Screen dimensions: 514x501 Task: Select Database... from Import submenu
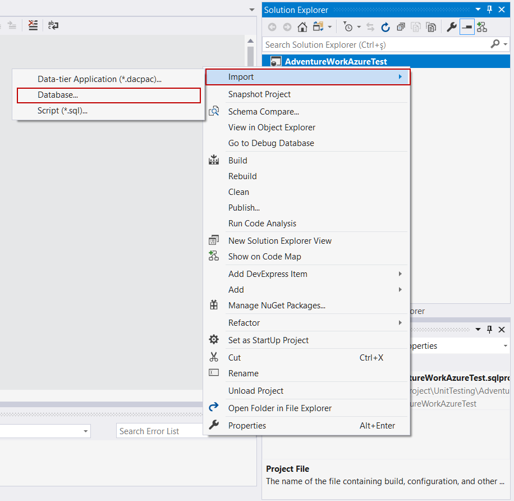pos(58,95)
